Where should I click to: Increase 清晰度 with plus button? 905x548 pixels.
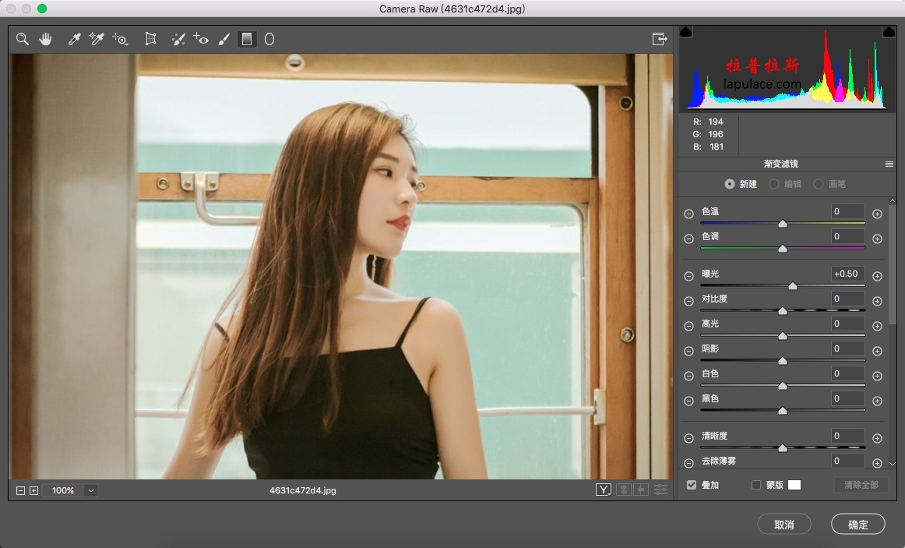pyautogui.click(x=877, y=438)
